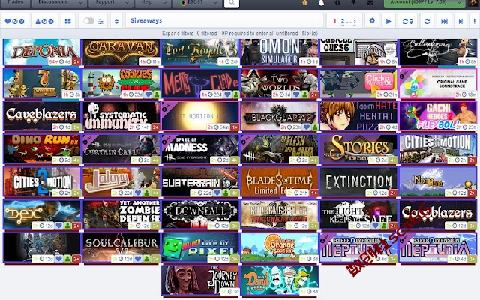This screenshot has height=300, width=480.
Task: Open the Help dropdown menu
Action: coord(152,3)
